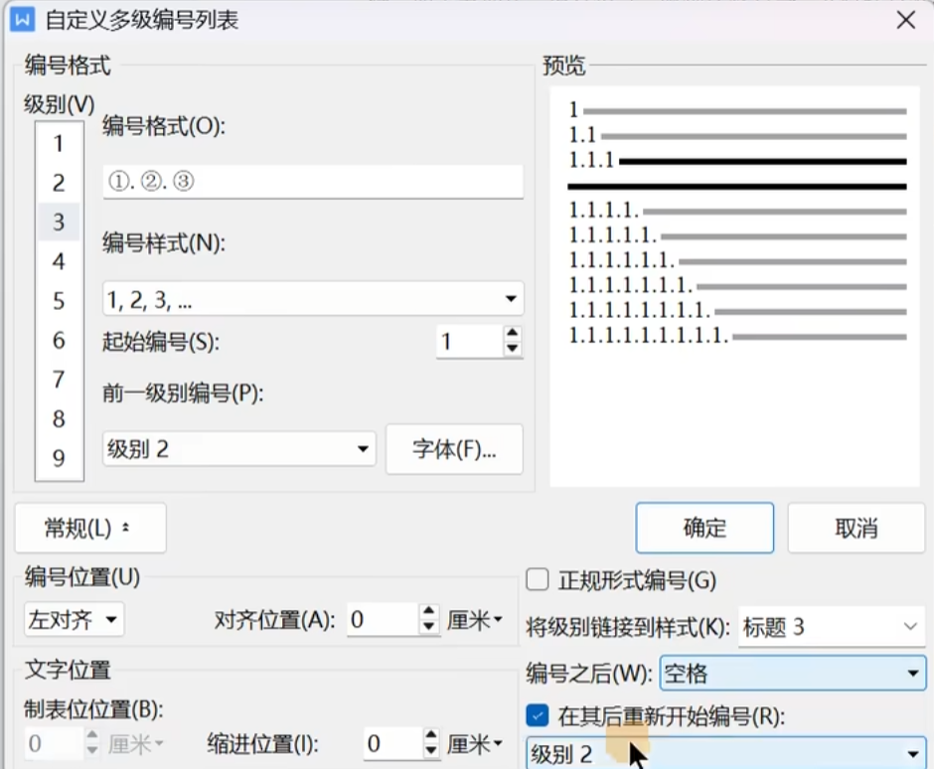Click the 取消 button

coord(856,528)
